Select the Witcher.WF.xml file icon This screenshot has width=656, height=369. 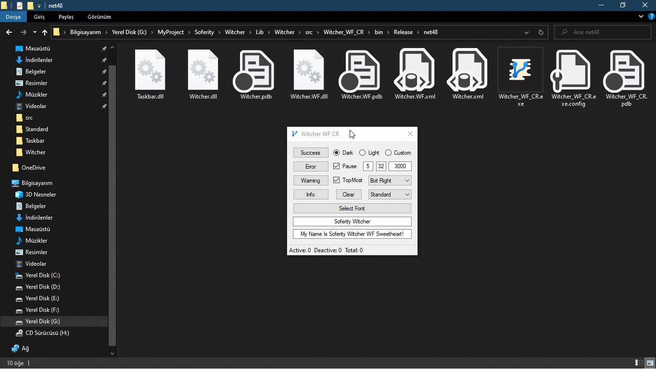pos(415,70)
